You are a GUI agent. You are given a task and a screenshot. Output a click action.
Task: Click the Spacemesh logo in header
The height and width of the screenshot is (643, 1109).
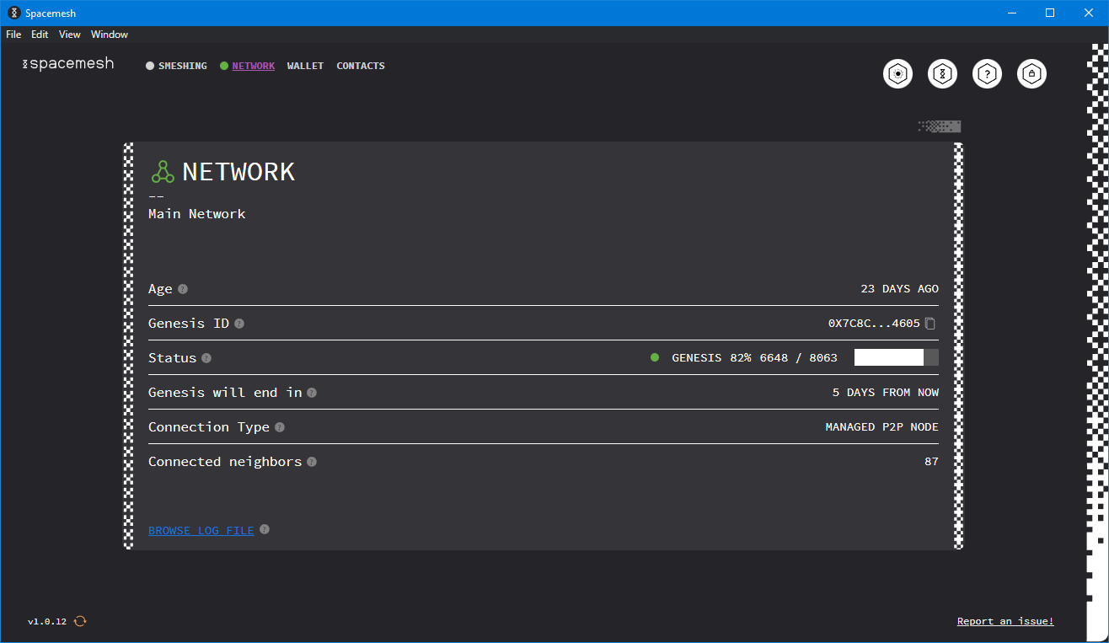[67, 64]
